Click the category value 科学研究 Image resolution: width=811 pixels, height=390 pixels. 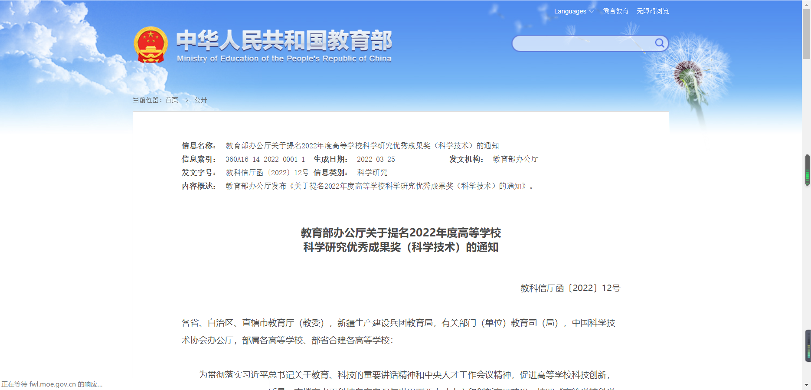coord(372,173)
